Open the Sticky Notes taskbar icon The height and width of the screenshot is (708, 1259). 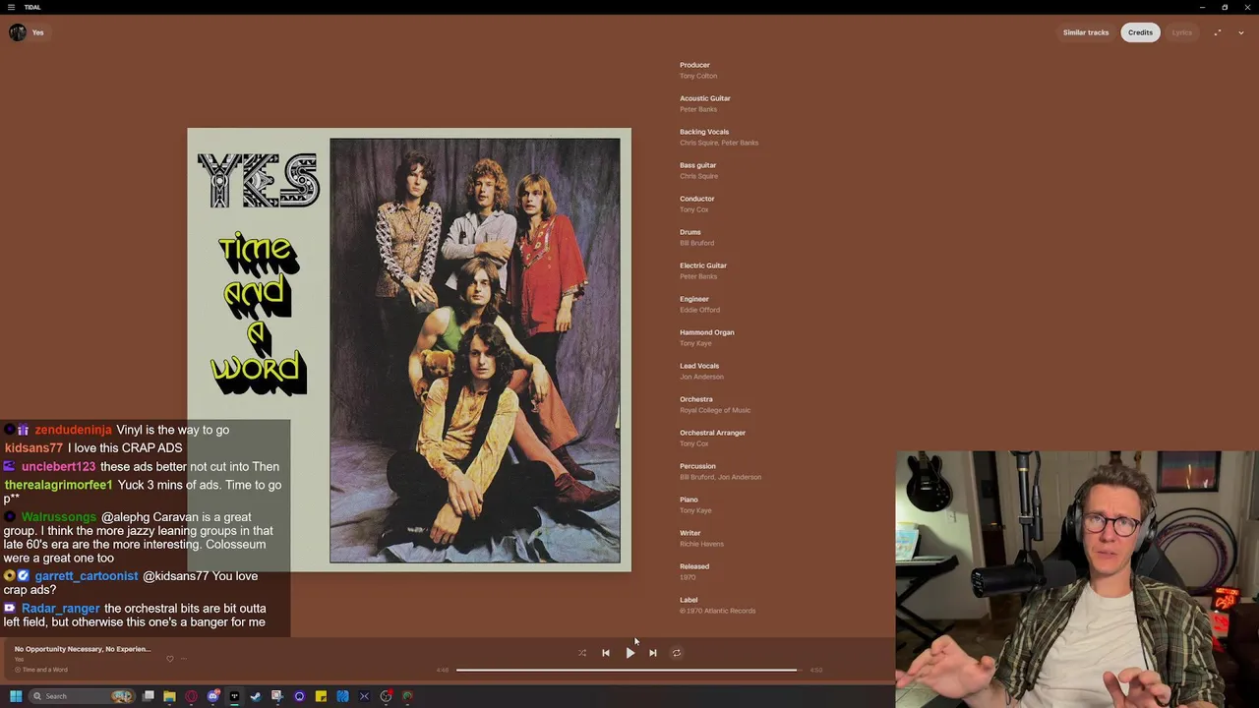pos(321,696)
